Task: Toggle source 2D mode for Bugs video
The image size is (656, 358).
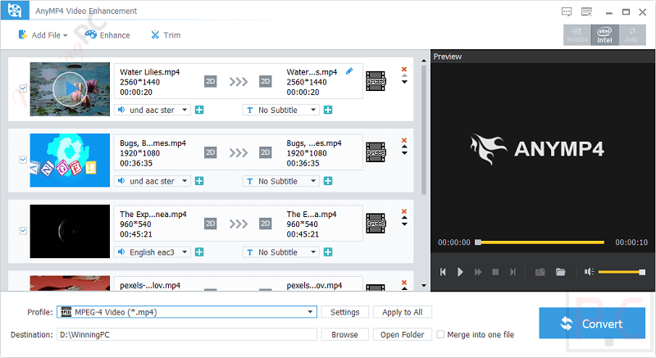Action: [211, 152]
